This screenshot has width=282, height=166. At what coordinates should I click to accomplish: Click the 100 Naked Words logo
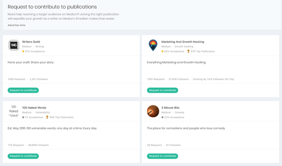[x=13, y=111]
